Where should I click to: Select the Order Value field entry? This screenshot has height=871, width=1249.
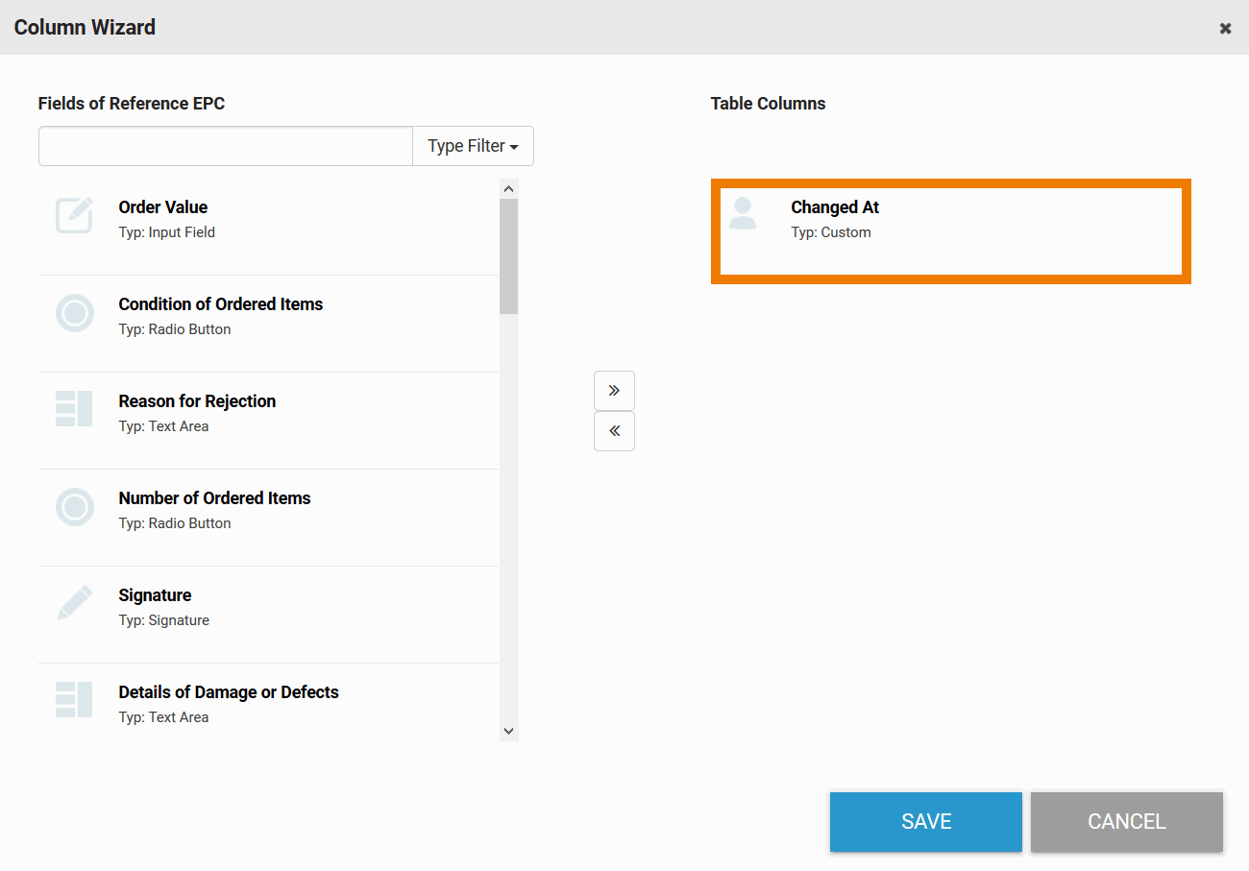(x=163, y=207)
